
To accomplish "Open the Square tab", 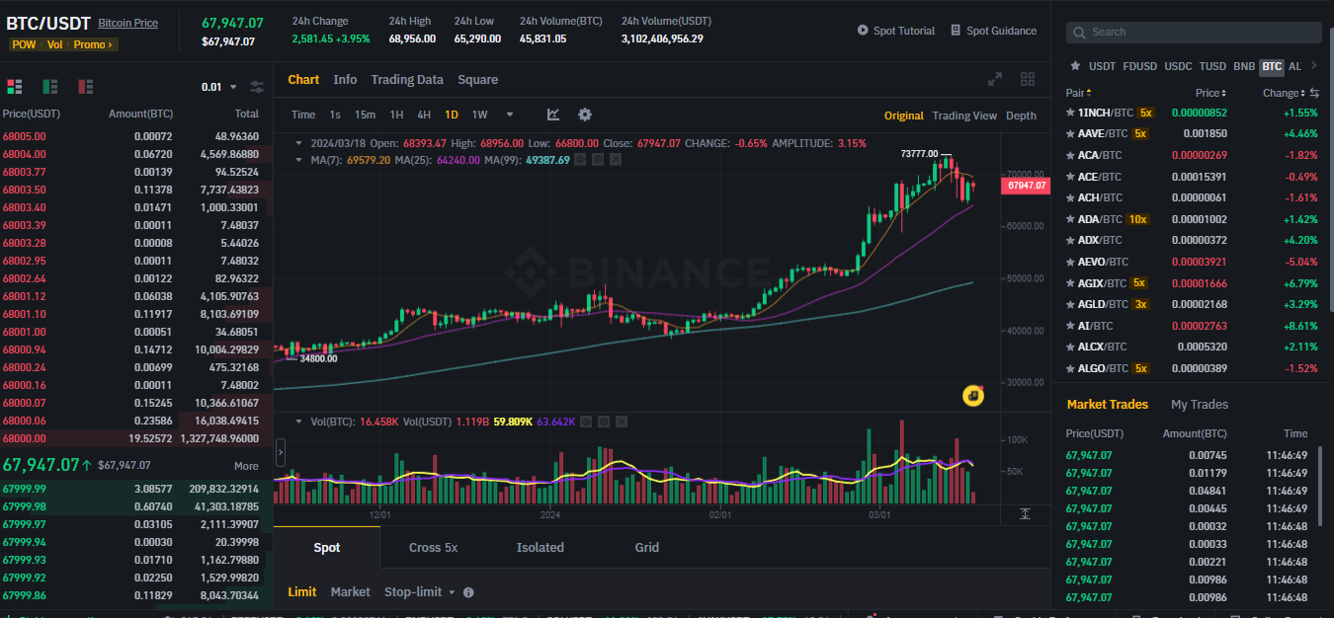I will pos(478,79).
